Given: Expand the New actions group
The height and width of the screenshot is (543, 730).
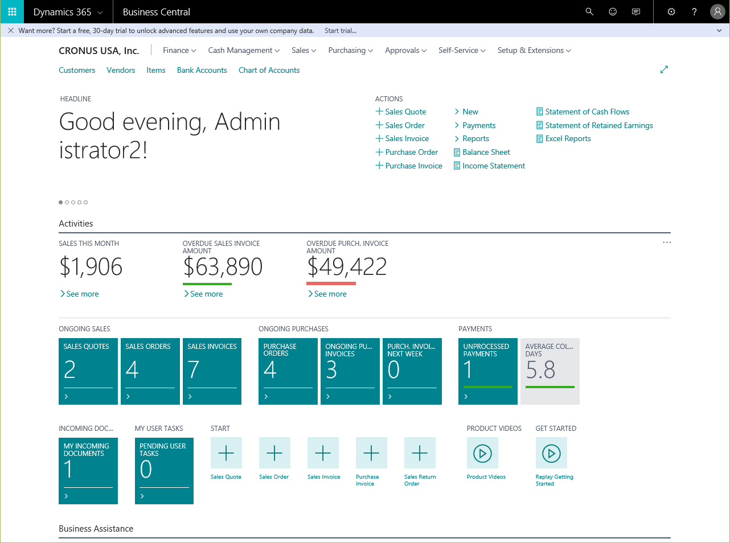Looking at the screenshot, I should [466, 112].
